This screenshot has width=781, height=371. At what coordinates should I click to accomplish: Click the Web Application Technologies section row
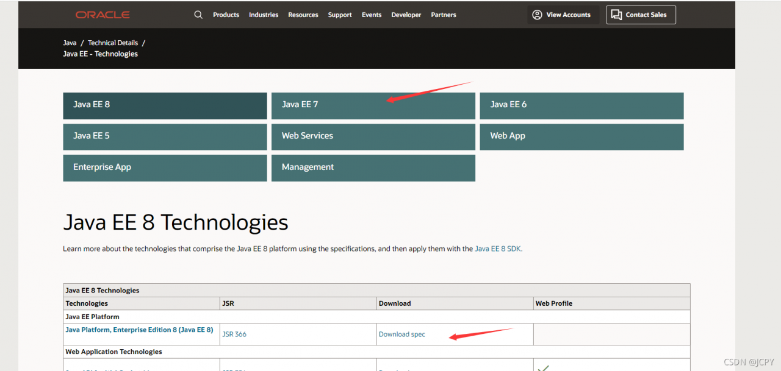[376, 352]
